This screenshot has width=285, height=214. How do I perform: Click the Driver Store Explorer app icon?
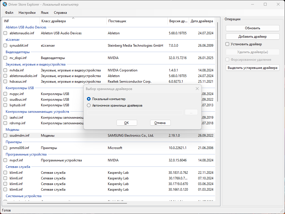click(x=5, y=4)
